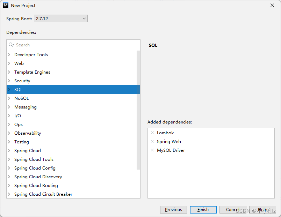Expand the Messaging category chevron
This screenshot has height=217, width=281.
9,107
